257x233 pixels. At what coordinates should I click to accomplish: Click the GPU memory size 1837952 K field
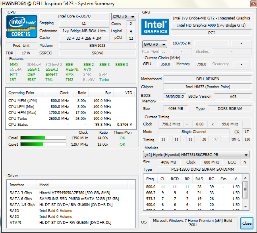[182, 43]
